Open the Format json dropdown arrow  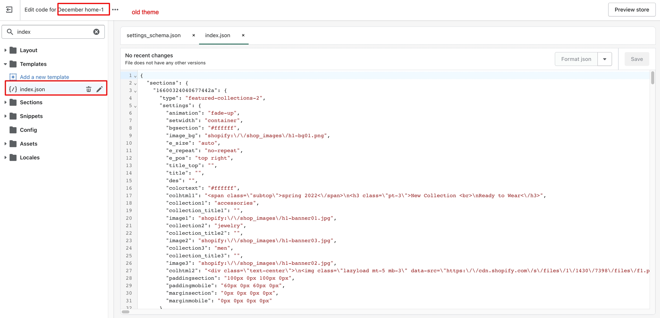click(604, 59)
